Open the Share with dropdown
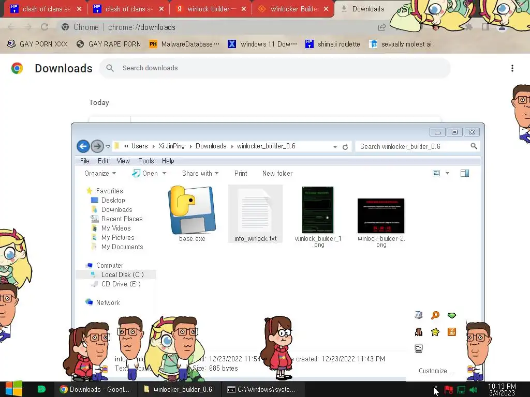530x397 pixels. click(x=200, y=173)
